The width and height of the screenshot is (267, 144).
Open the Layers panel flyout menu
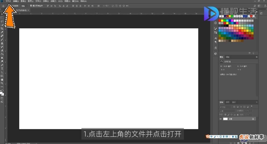(257, 102)
